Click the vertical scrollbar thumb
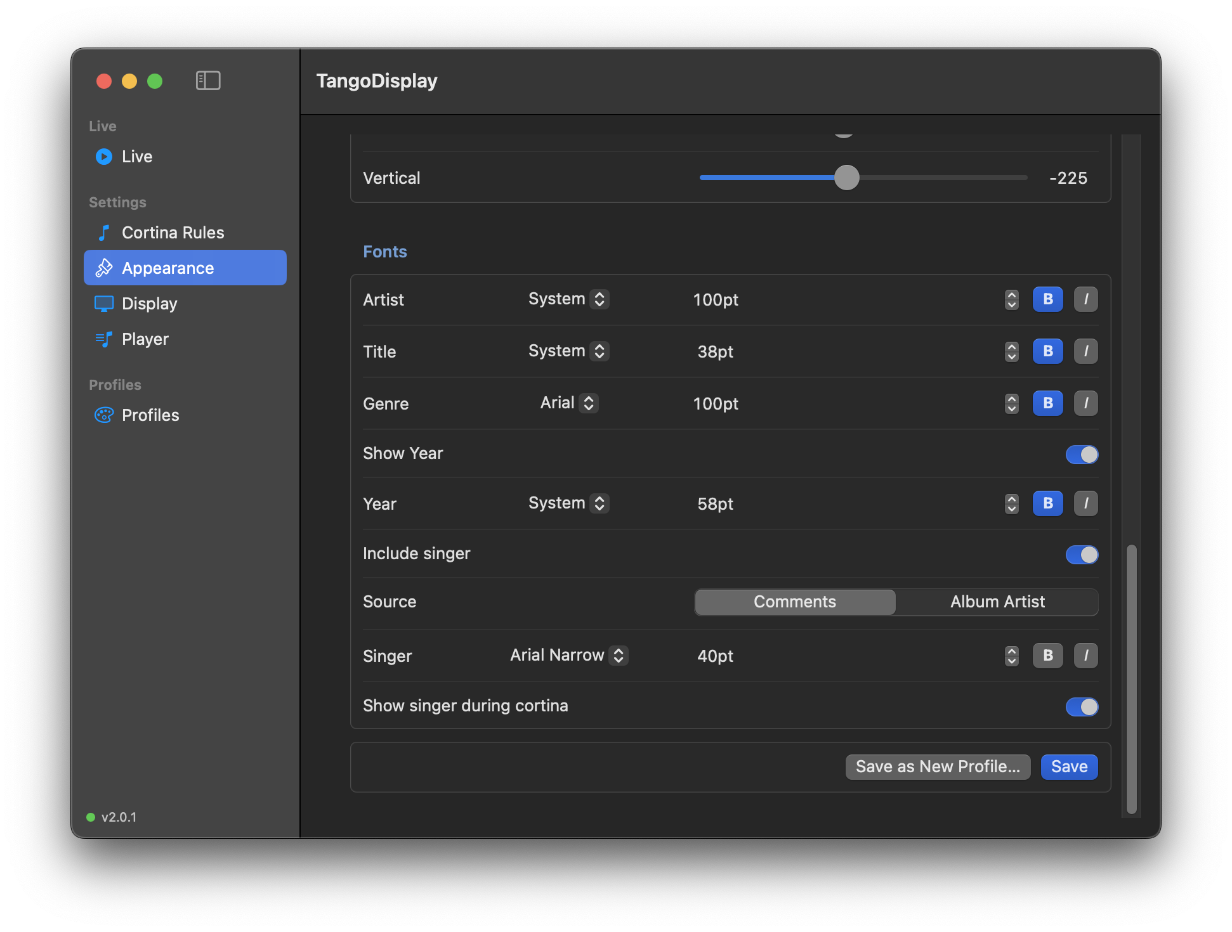This screenshot has height=932, width=1232. (1131, 678)
